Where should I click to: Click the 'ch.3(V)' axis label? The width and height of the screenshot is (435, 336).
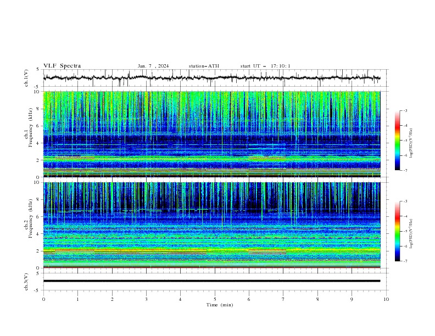coord(26,282)
